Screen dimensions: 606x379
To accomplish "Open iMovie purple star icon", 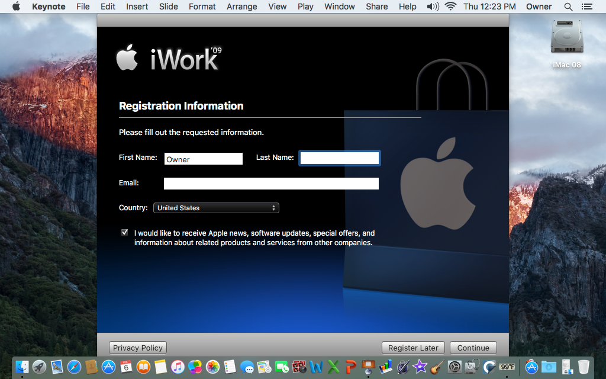I will [420, 367].
